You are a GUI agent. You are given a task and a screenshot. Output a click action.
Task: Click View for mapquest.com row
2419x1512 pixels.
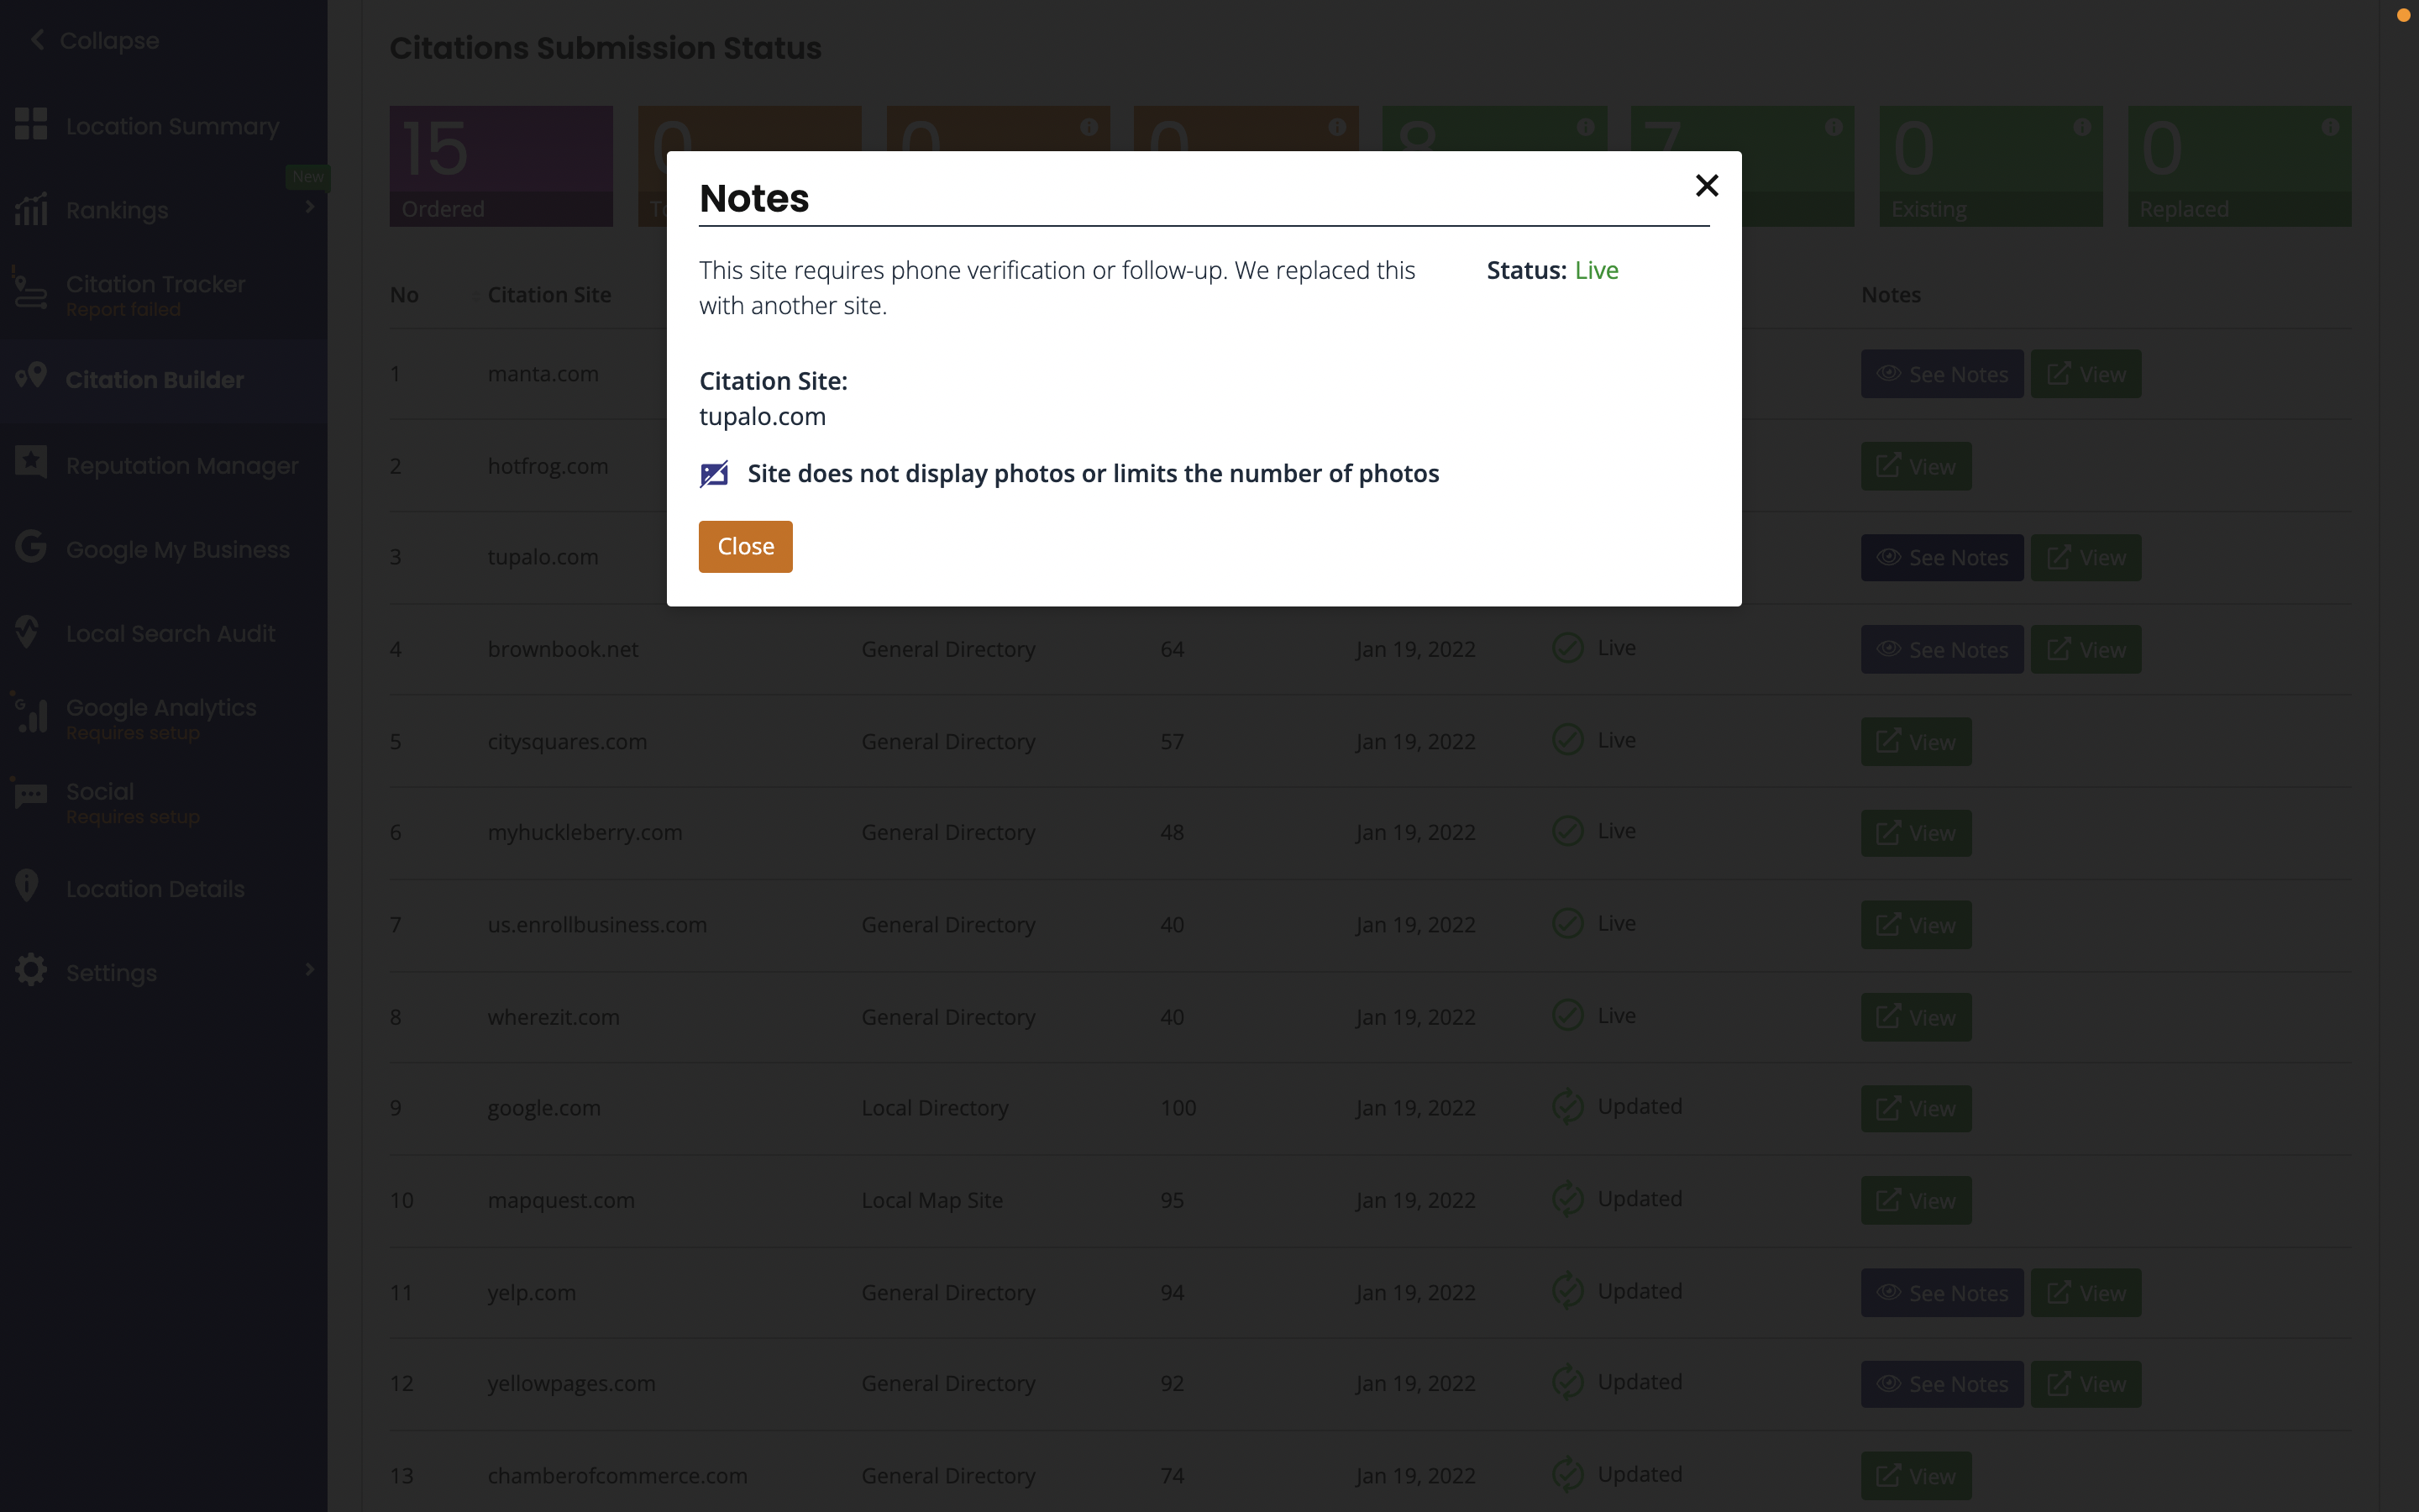pyautogui.click(x=1916, y=1200)
